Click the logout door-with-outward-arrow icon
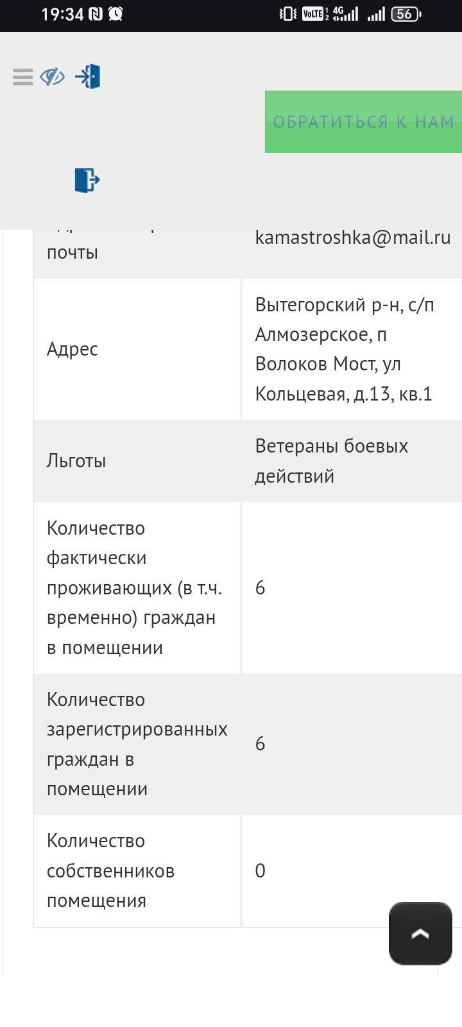The width and height of the screenshot is (462, 1027). point(87,180)
